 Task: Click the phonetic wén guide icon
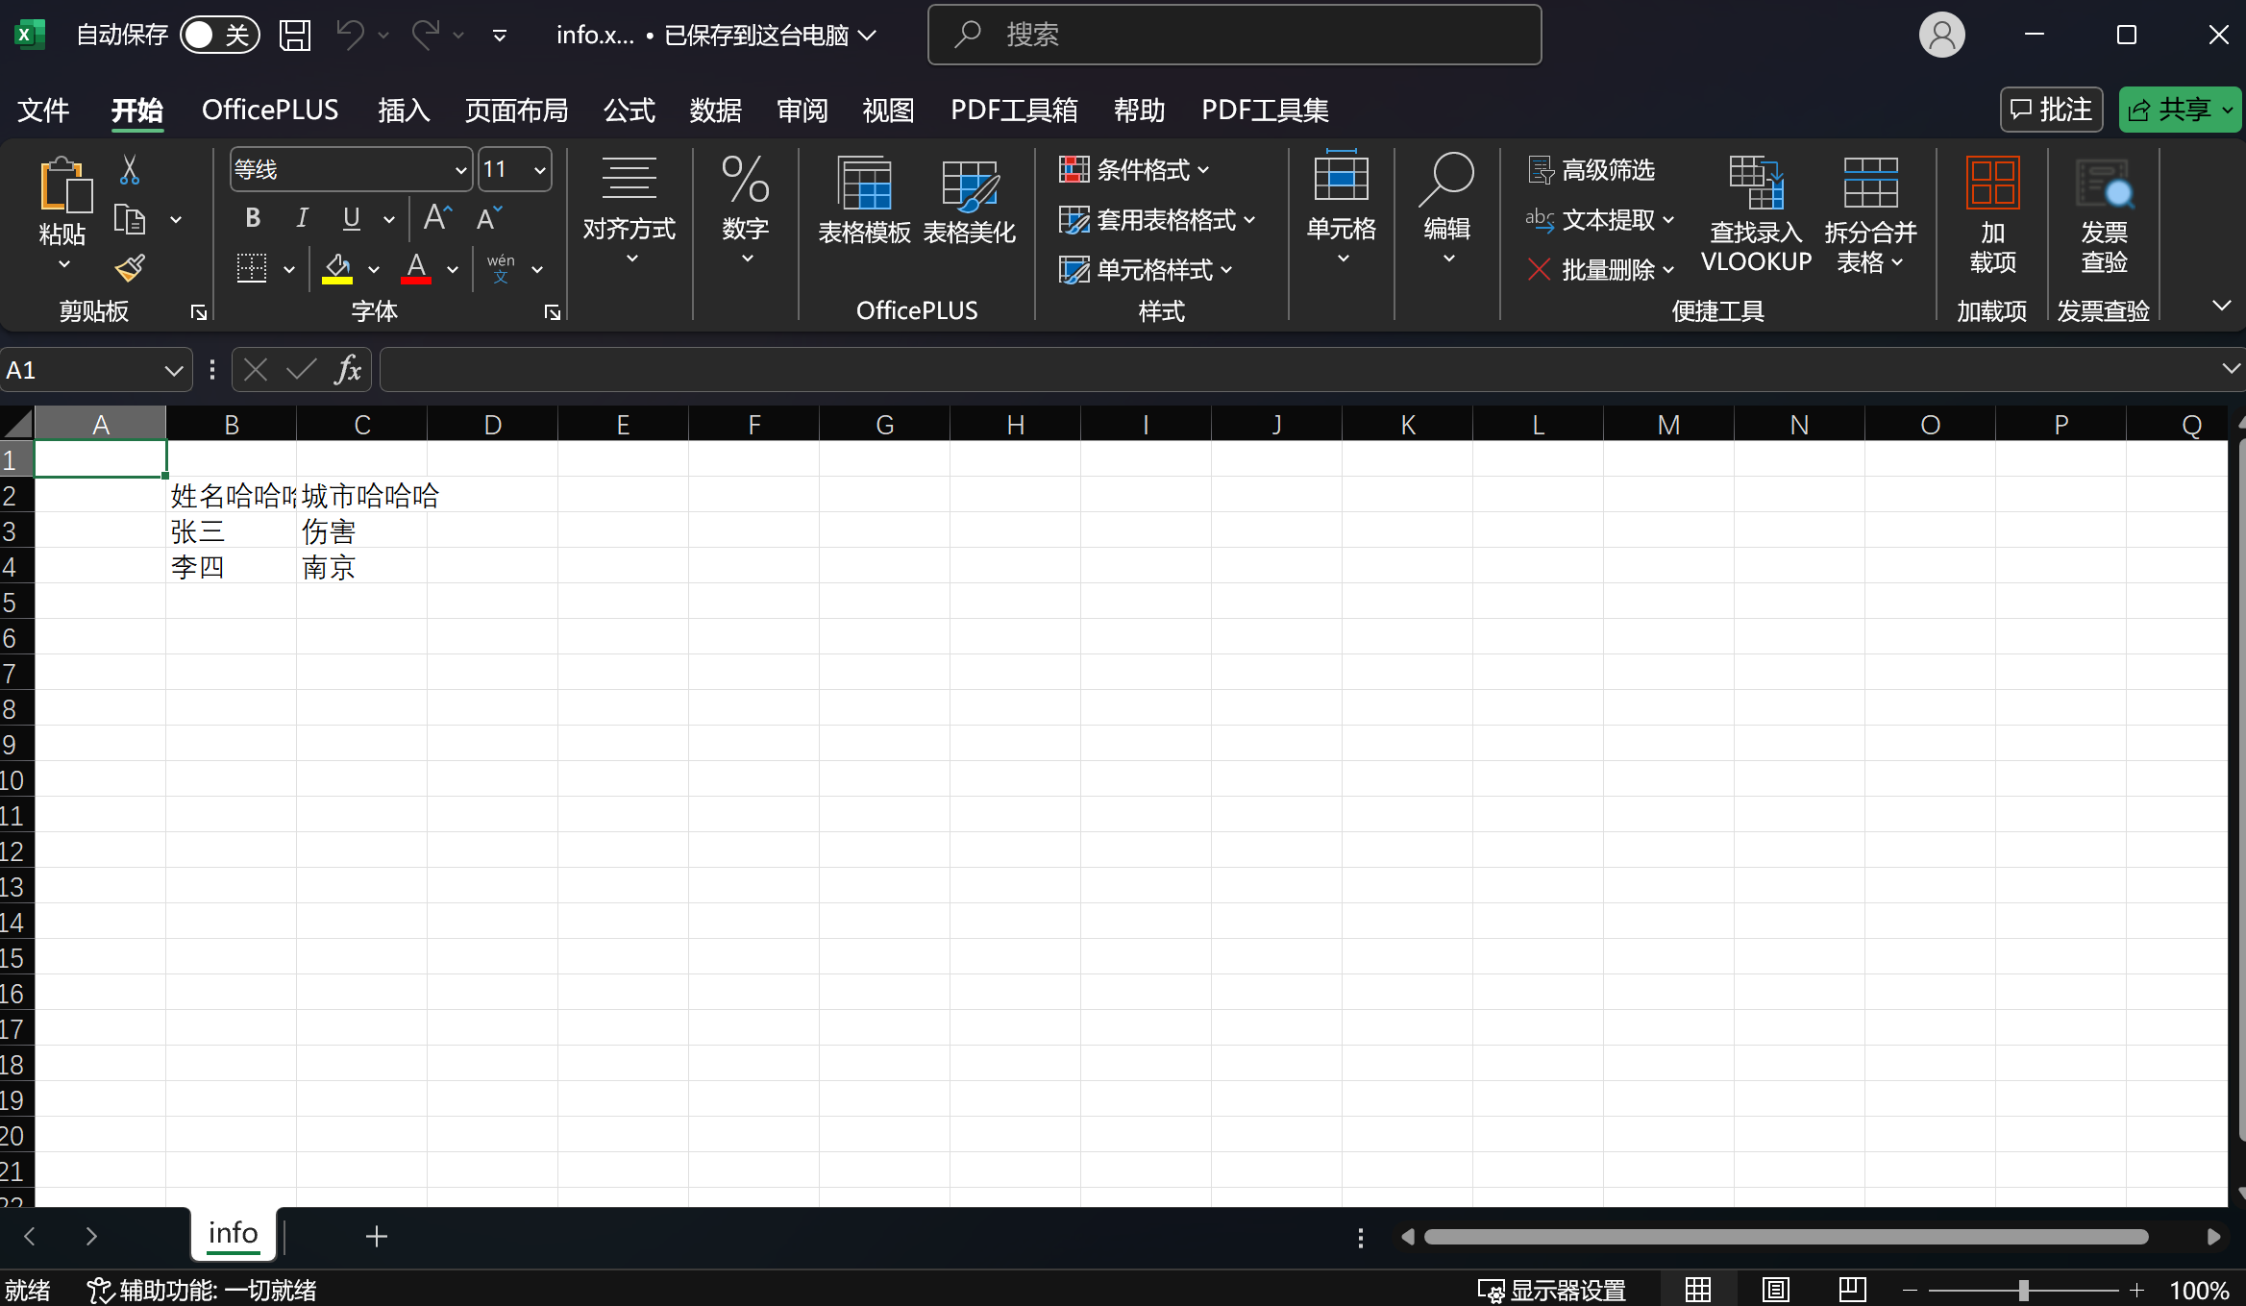point(501,268)
